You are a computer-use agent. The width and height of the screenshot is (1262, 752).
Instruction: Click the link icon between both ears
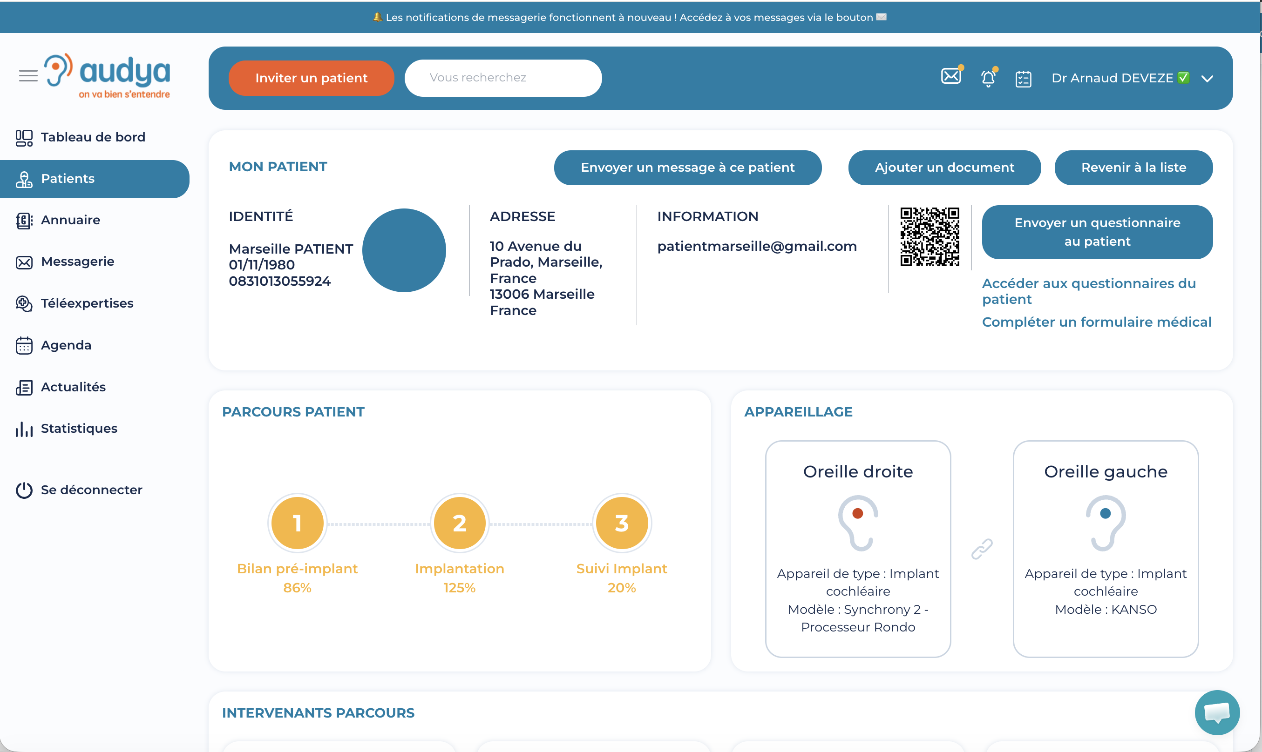[982, 548]
